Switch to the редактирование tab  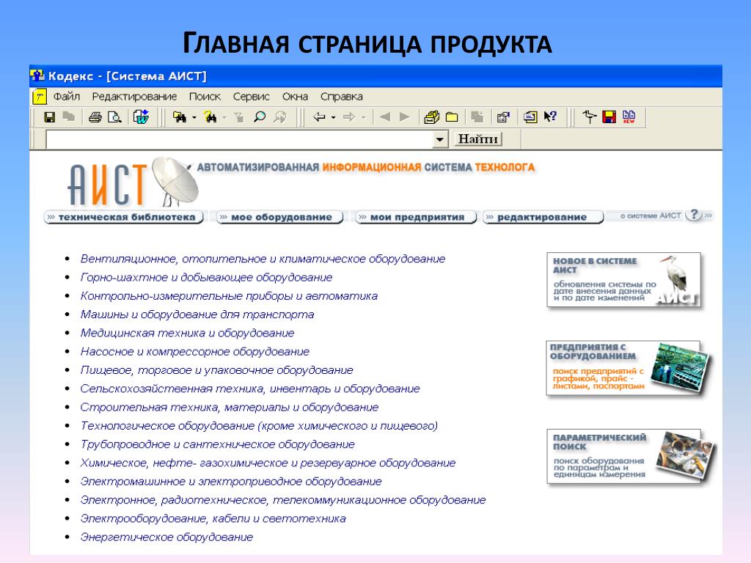tap(543, 217)
